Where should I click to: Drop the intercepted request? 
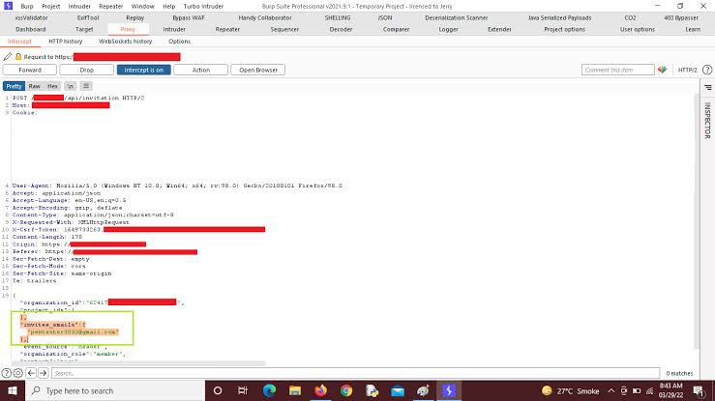click(87, 70)
